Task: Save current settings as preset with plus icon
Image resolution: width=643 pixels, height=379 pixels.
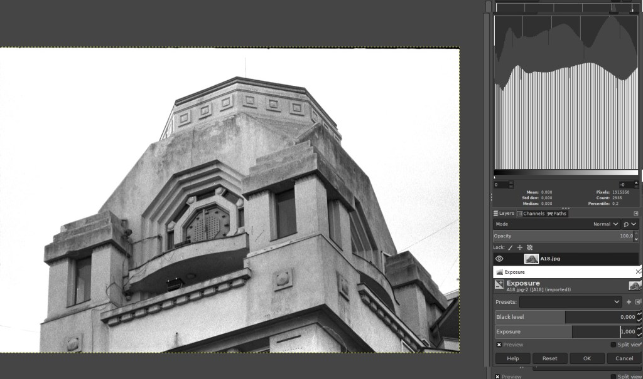Action: coord(629,302)
